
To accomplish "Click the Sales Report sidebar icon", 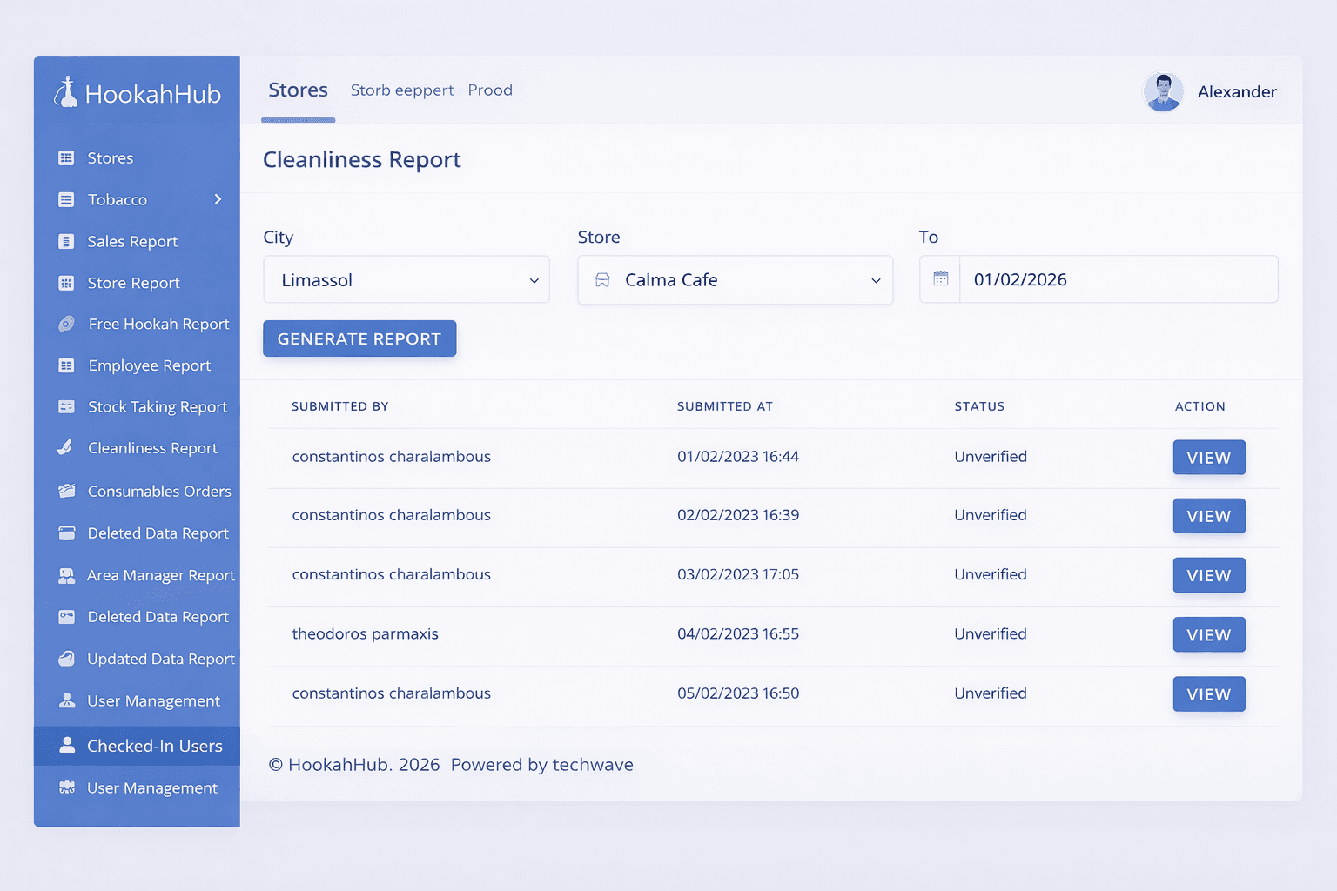I will coord(66,242).
